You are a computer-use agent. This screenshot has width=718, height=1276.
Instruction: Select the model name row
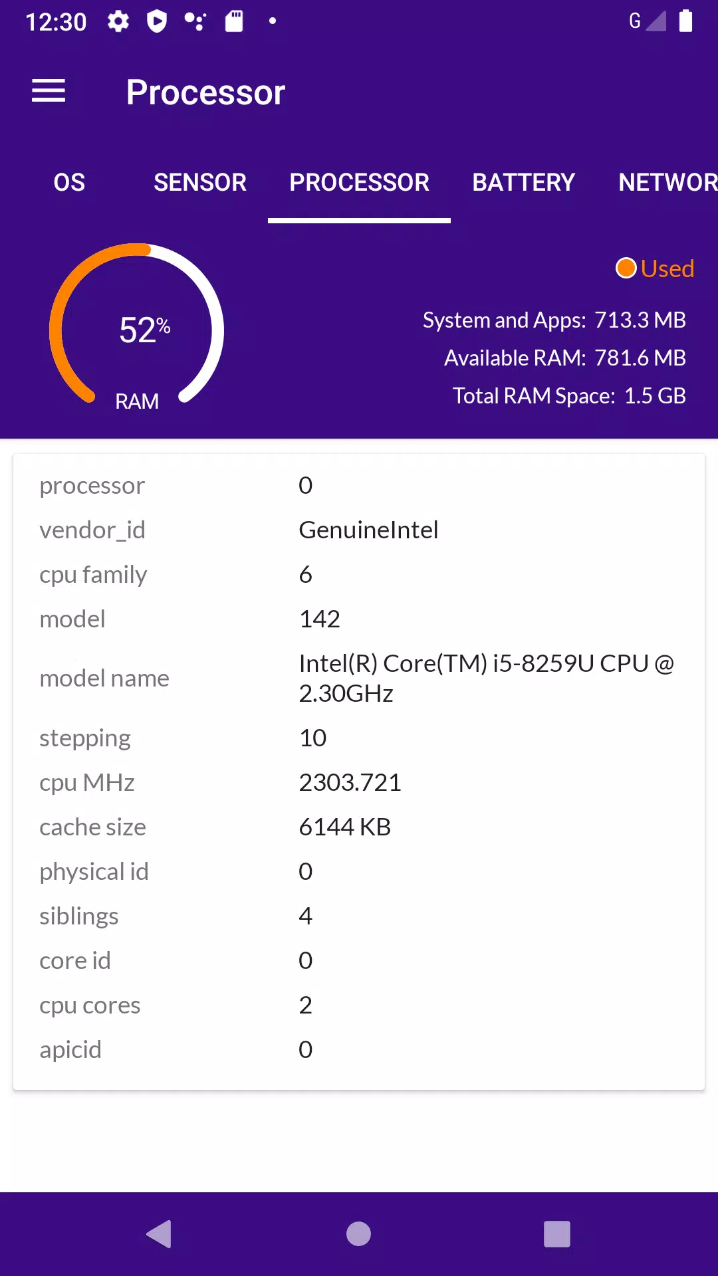click(359, 679)
